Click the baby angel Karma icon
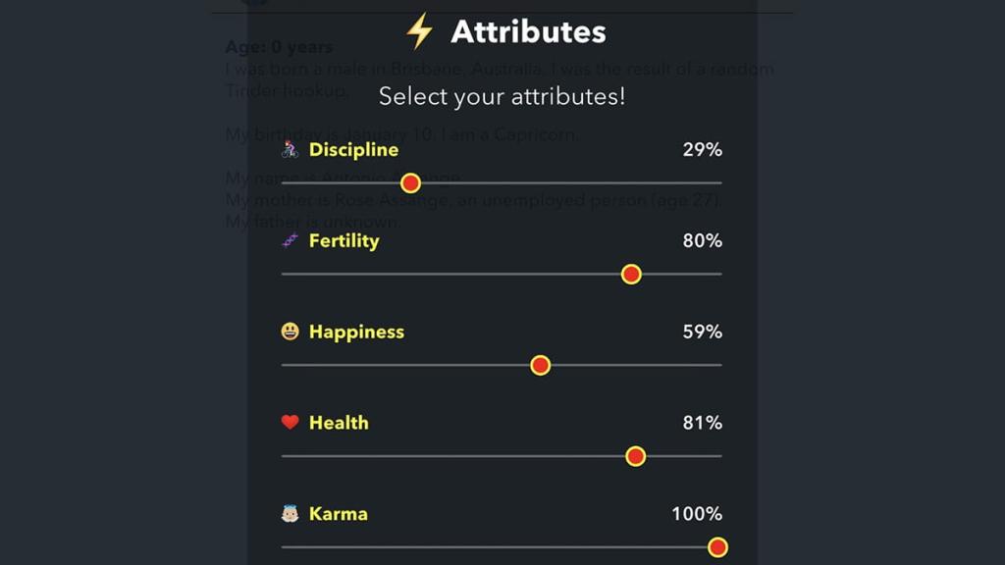Screen dimensions: 1005x565 (x=290, y=513)
